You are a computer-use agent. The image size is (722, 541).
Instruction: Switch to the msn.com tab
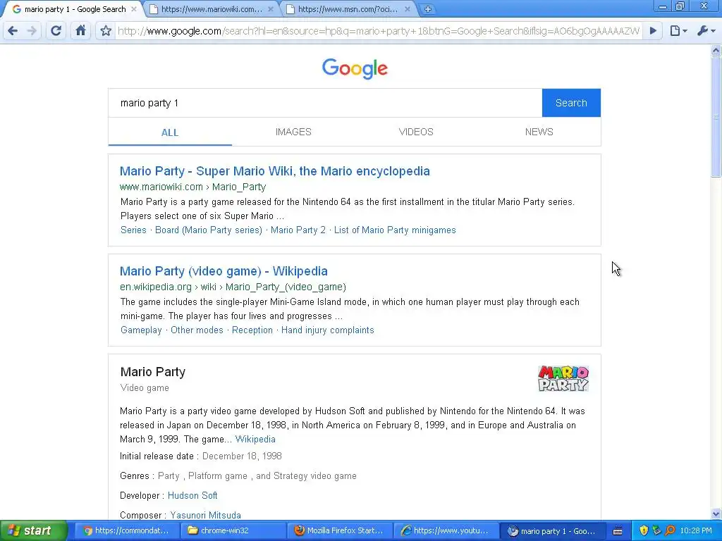pos(348,8)
